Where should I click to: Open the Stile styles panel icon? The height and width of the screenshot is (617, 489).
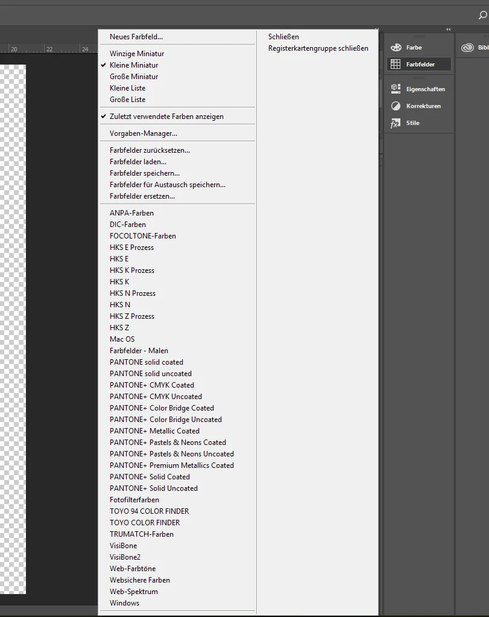click(396, 123)
